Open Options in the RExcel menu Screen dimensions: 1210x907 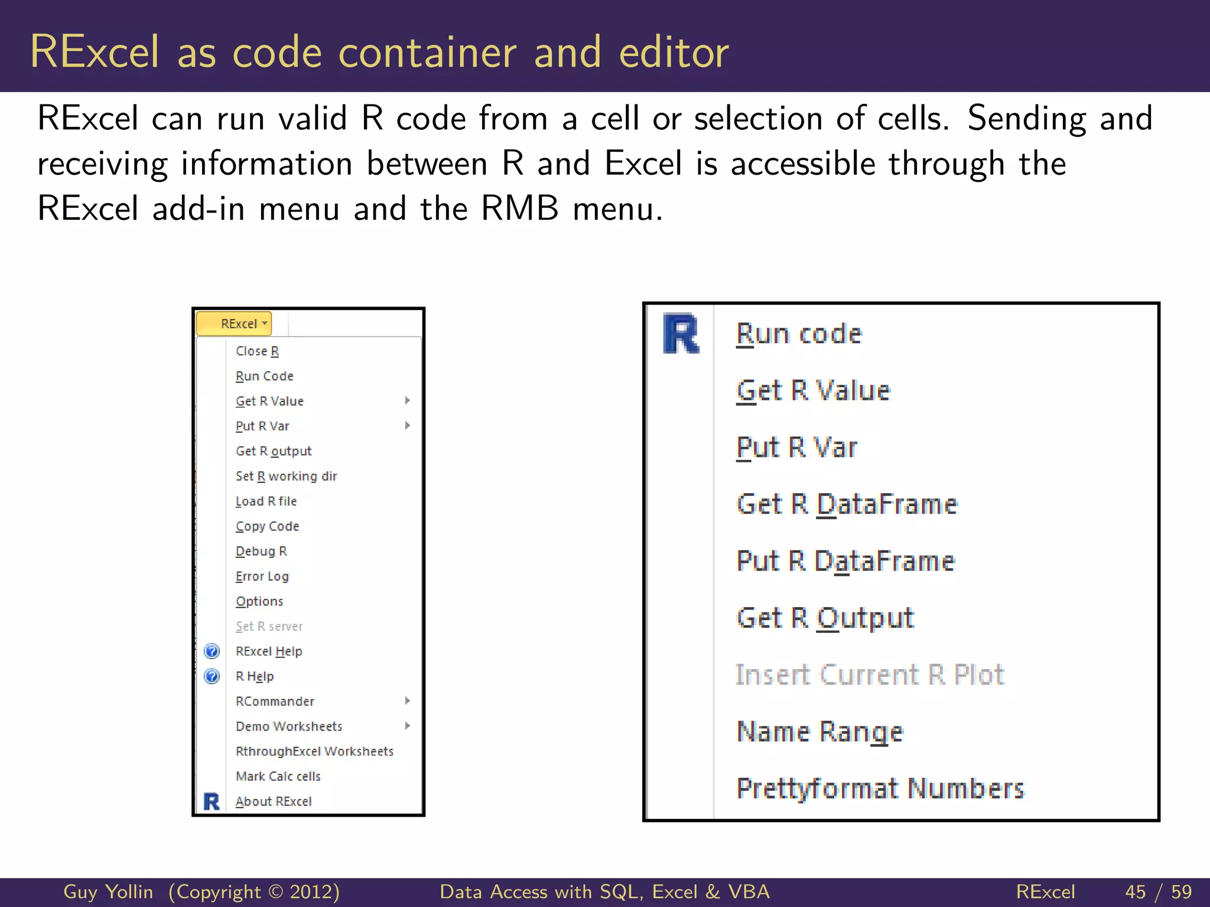259,601
